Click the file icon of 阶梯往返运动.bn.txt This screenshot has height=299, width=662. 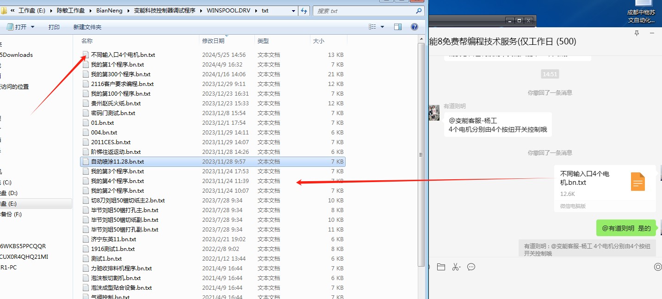point(85,152)
